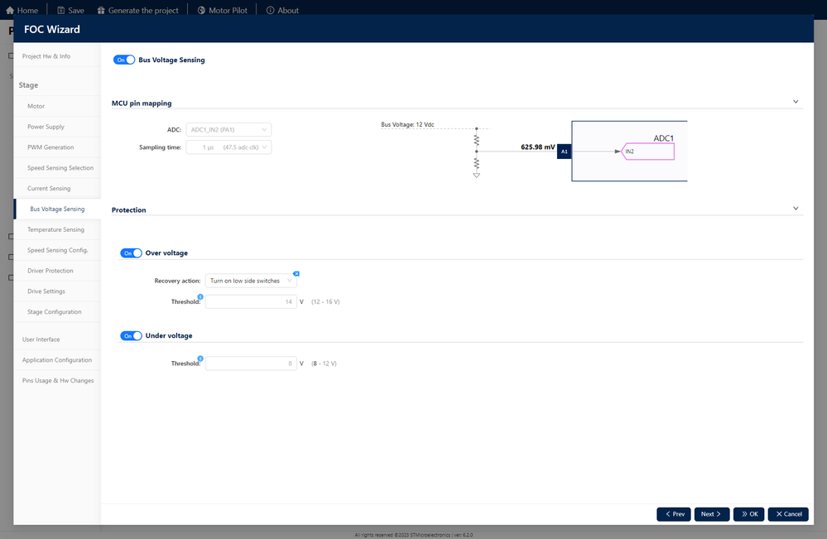Click the Save disk icon
This screenshot has height=539, width=827.
pos(60,11)
